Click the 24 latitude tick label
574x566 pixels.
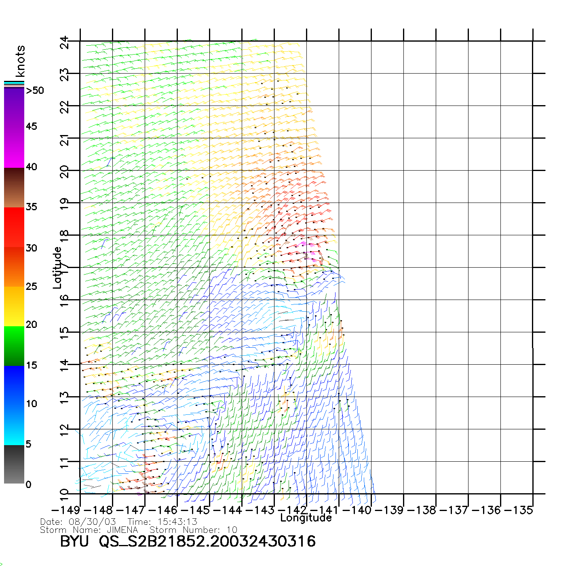(65, 42)
